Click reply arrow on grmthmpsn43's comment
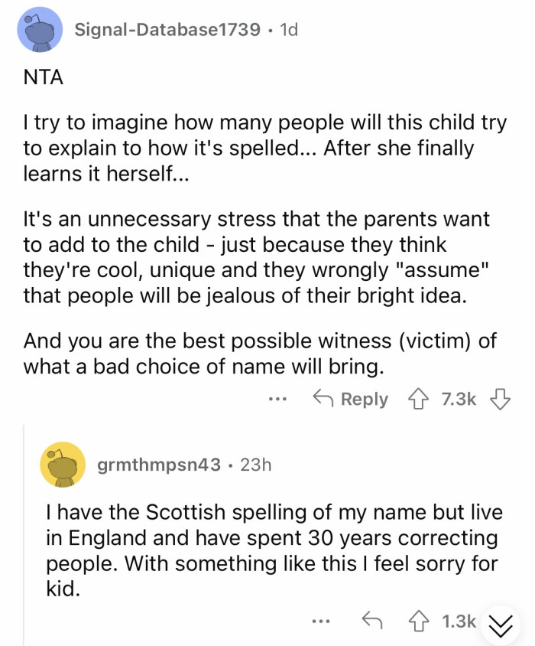The image size is (535, 646). [374, 622]
